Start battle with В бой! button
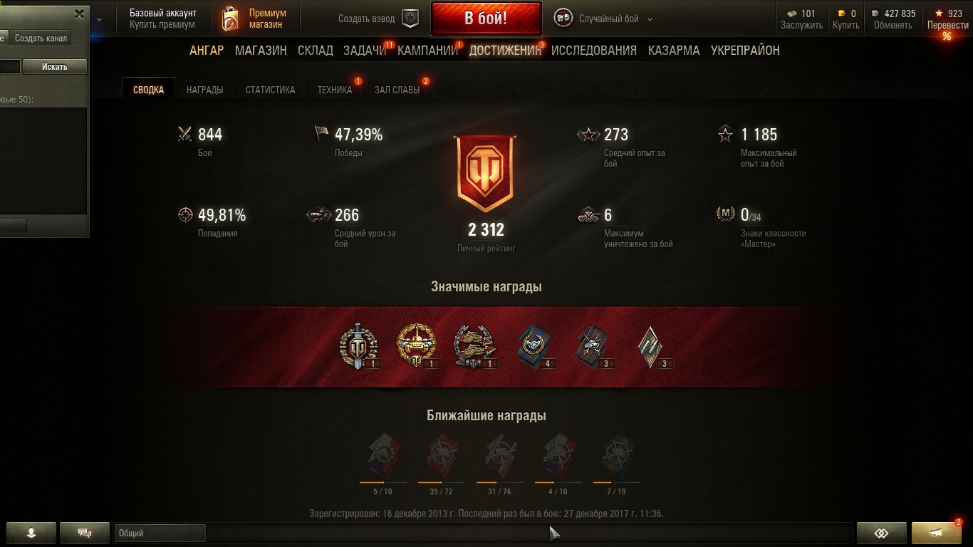This screenshot has width=973, height=547. (486, 19)
